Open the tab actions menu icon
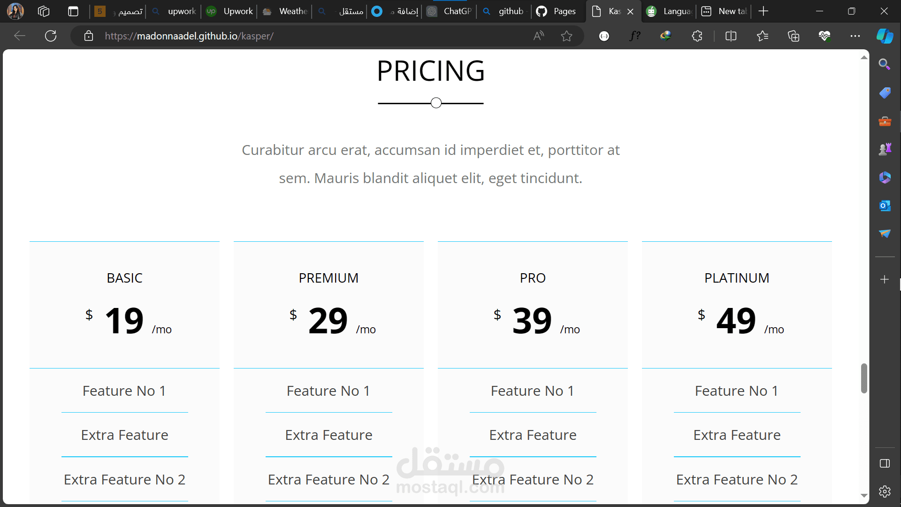 point(73,11)
